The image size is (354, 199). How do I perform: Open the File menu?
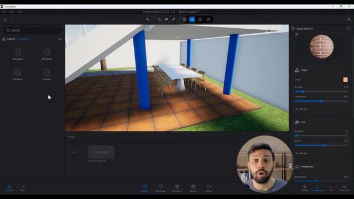[x=4, y=12]
